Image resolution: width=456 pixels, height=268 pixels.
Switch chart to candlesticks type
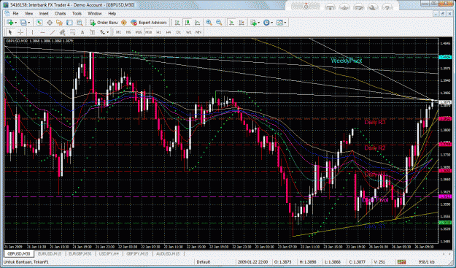coord(188,23)
